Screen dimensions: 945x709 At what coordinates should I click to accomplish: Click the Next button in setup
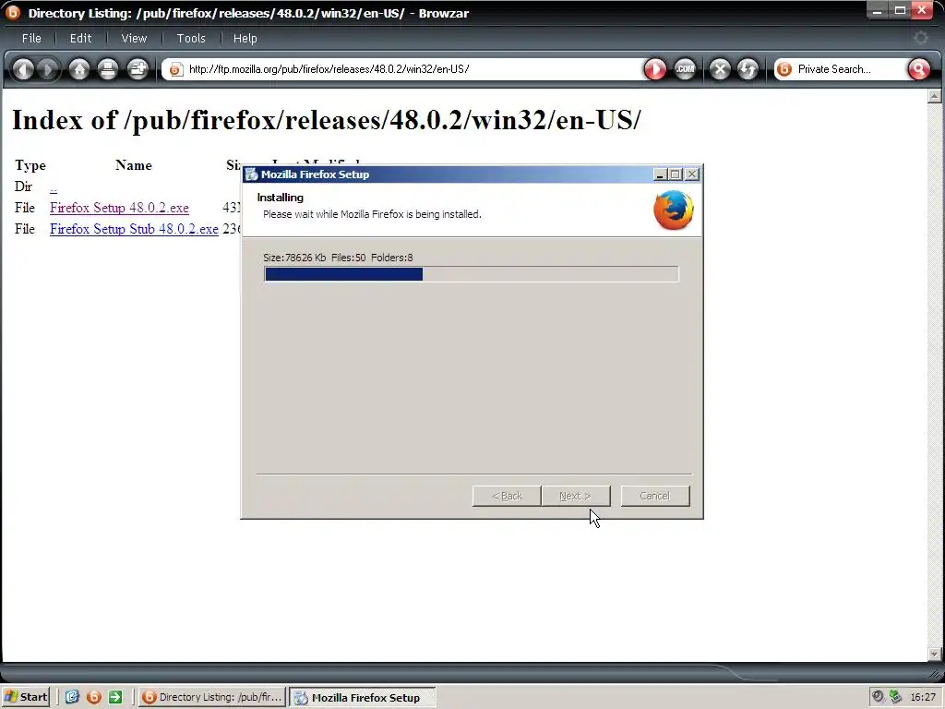click(x=576, y=496)
